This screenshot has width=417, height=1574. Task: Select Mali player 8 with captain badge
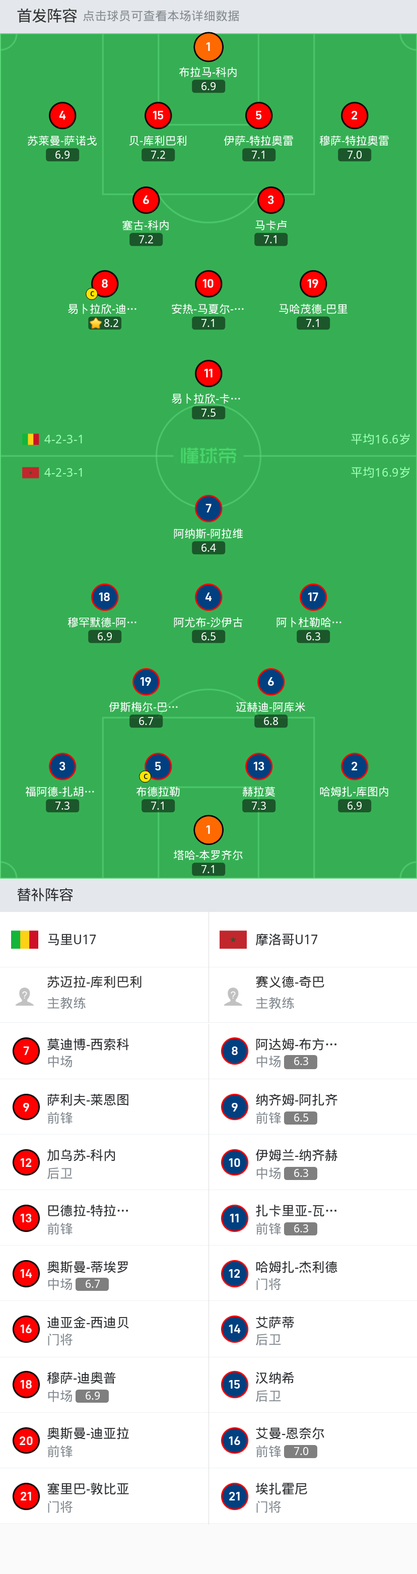(x=104, y=284)
